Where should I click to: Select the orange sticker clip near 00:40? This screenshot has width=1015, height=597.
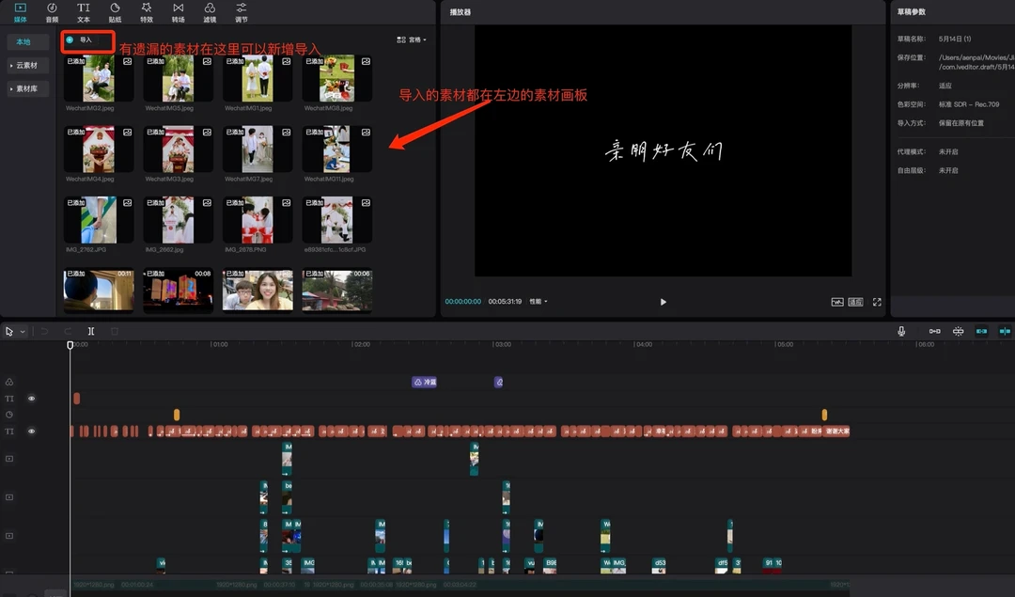177,415
